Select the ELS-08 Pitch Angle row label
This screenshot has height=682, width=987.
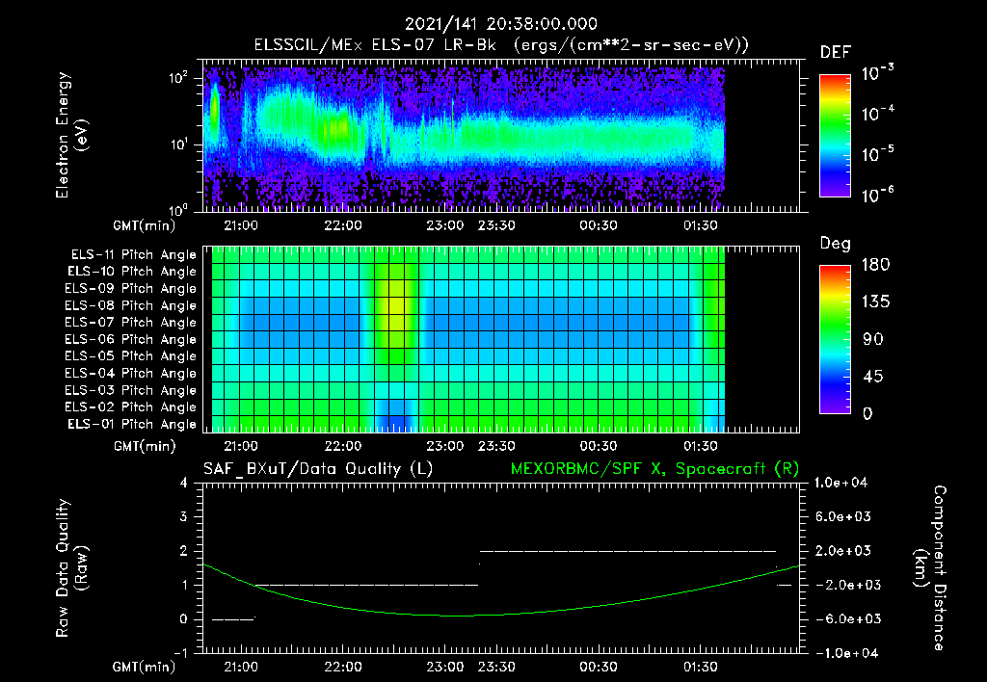[x=131, y=305]
